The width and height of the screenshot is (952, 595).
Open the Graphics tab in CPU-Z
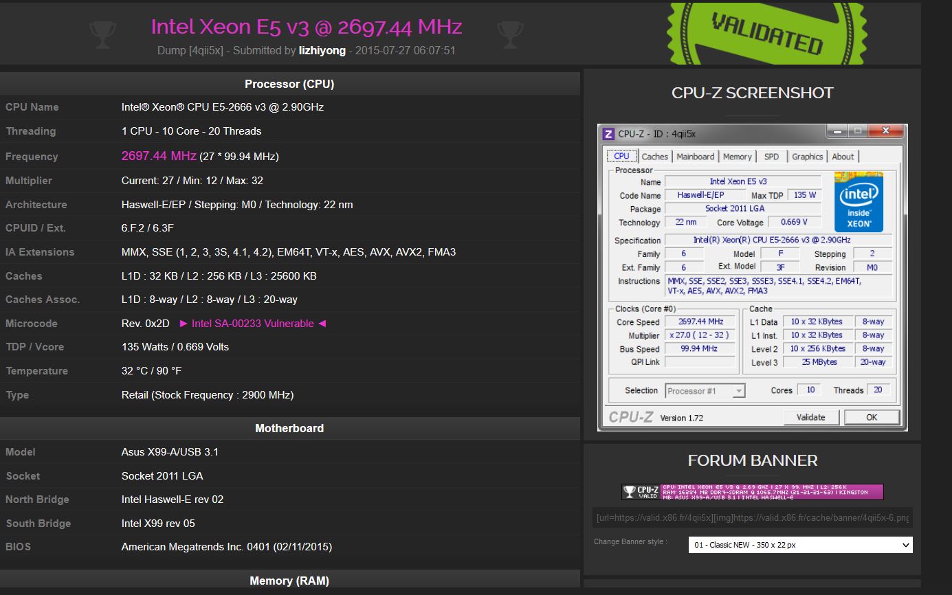point(807,157)
